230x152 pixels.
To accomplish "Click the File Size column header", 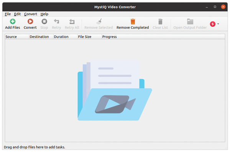I will coord(90,37).
